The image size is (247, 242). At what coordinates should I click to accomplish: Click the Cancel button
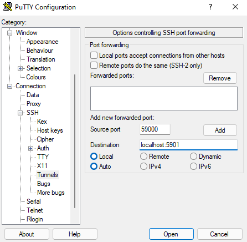219,234
